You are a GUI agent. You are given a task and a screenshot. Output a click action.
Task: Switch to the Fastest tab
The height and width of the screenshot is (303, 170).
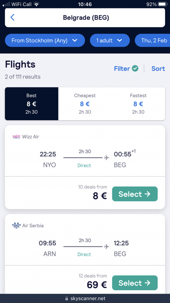pyautogui.click(x=138, y=104)
